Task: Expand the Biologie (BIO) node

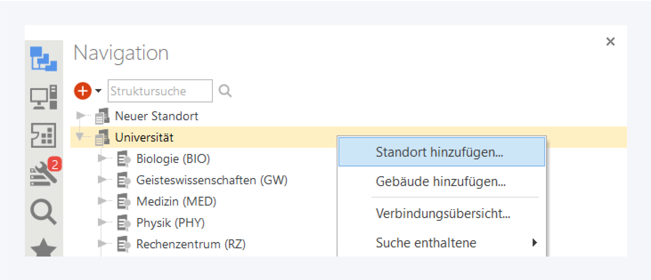Action: (102, 158)
